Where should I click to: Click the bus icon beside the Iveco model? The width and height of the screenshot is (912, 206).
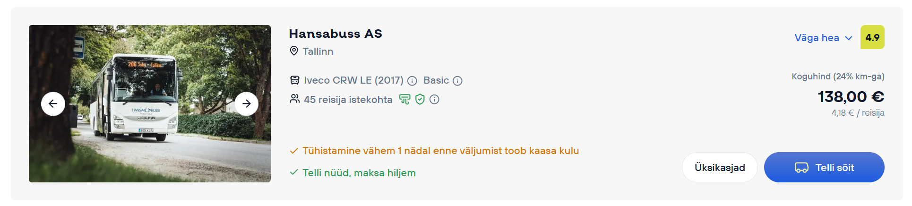pos(294,80)
